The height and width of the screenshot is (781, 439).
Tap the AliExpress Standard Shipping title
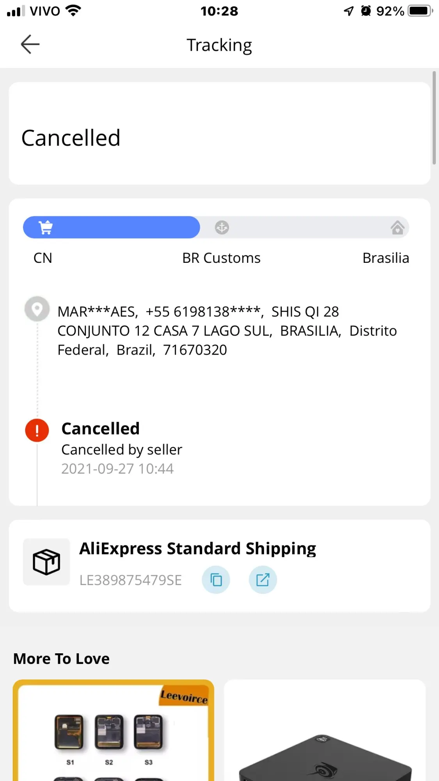197,549
